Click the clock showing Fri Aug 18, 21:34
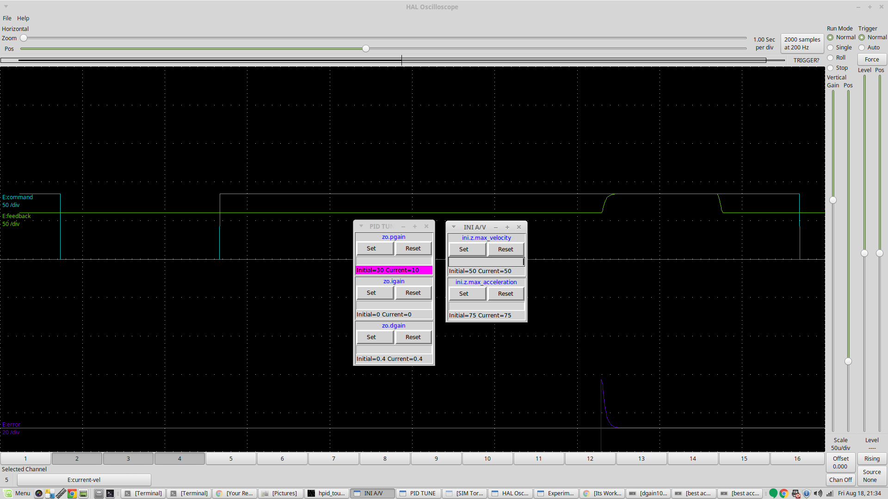 (x=859, y=493)
